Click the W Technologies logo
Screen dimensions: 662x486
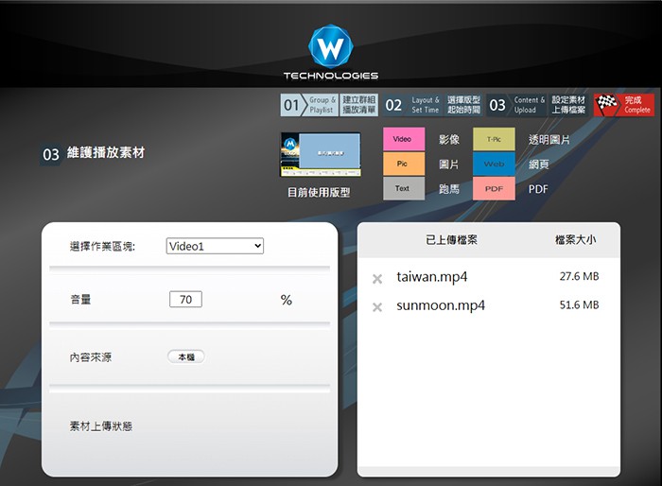(x=330, y=48)
